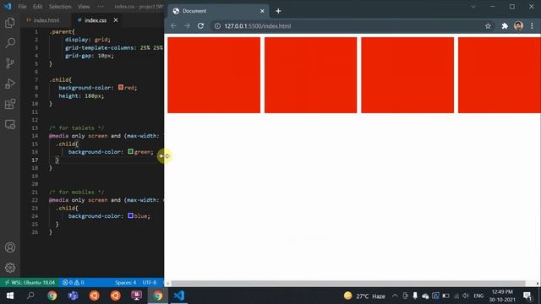Change file encoding UTF-8
Viewport: 541px width, 304px height.
pyautogui.click(x=150, y=282)
